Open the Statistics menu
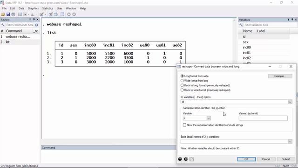298x168 pixels. [x=47, y=8]
